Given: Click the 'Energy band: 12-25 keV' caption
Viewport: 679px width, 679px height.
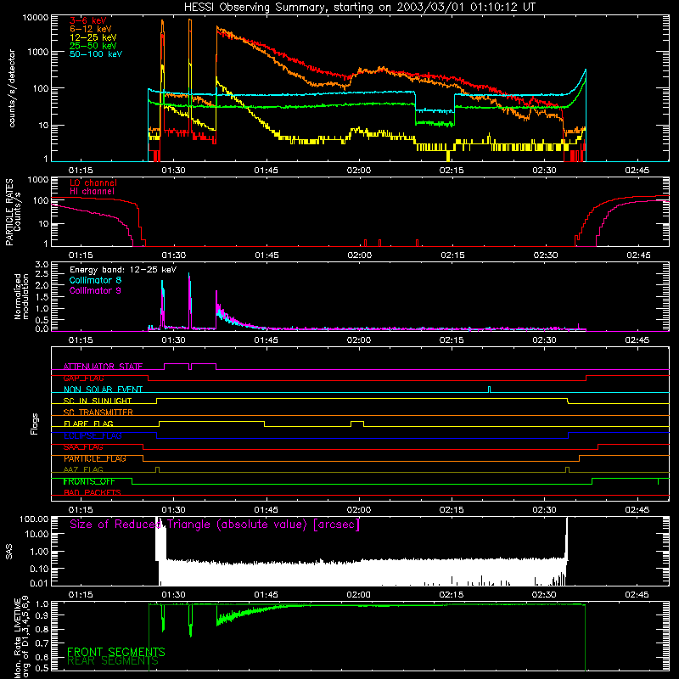Looking at the screenshot, I should (123, 270).
